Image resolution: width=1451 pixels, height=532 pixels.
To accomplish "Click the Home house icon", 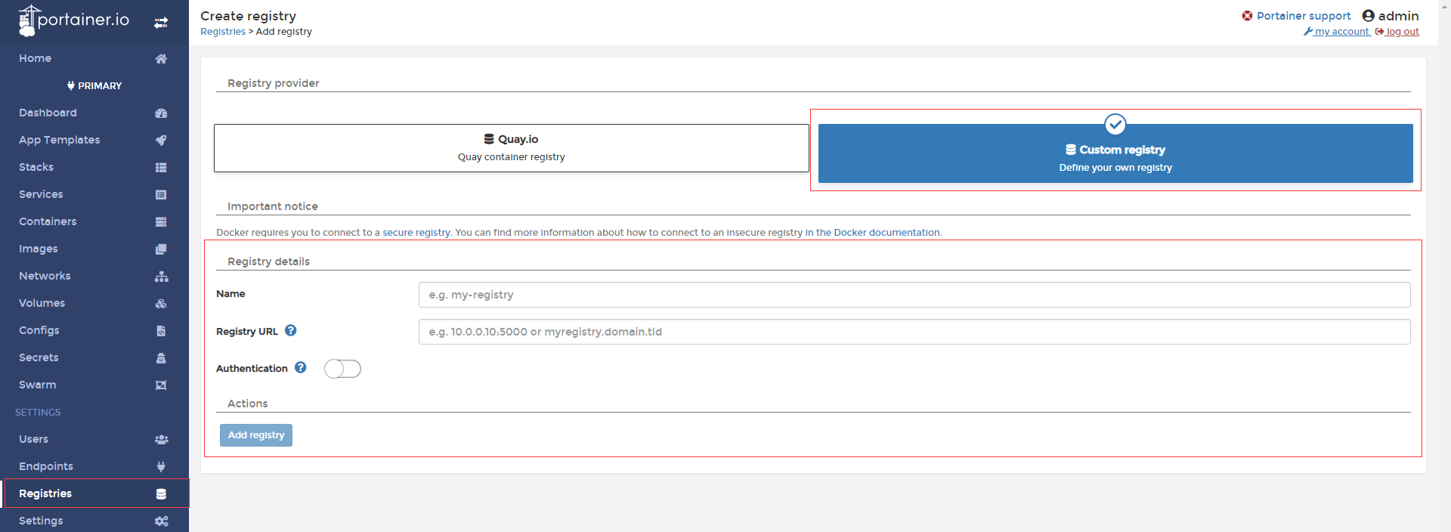I will [161, 58].
